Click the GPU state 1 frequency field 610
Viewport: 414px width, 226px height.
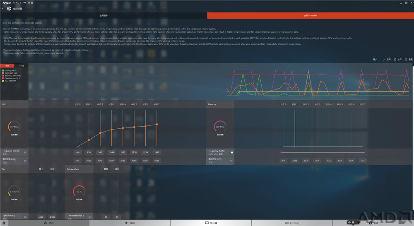coord(89,152)
